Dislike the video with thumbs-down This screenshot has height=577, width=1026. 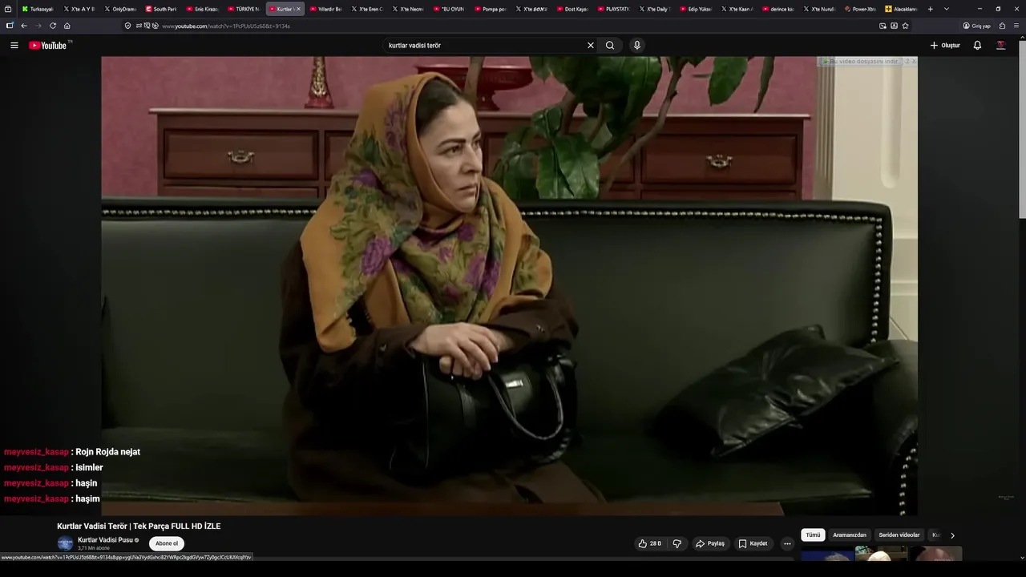tap(677, 543)
